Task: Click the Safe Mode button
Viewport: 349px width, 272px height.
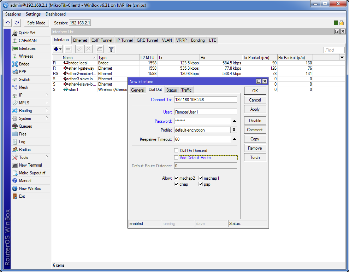Action: (36, 23)
